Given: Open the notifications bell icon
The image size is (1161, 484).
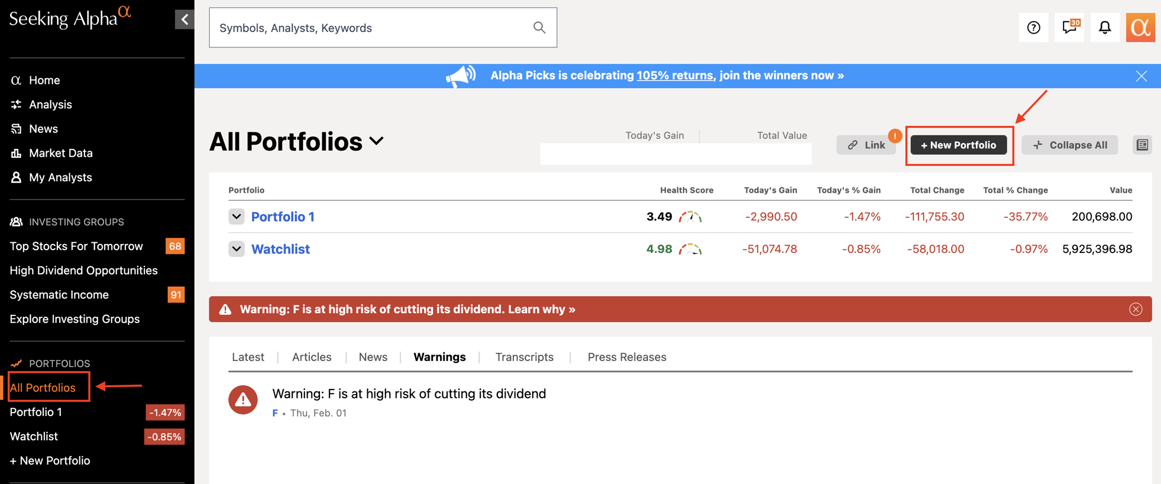Looking at the screenshot, I should 1105,28.
